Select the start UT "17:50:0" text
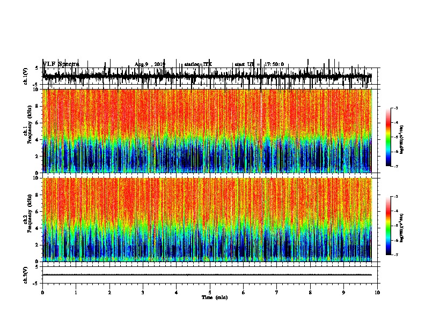 pos(274,64)
